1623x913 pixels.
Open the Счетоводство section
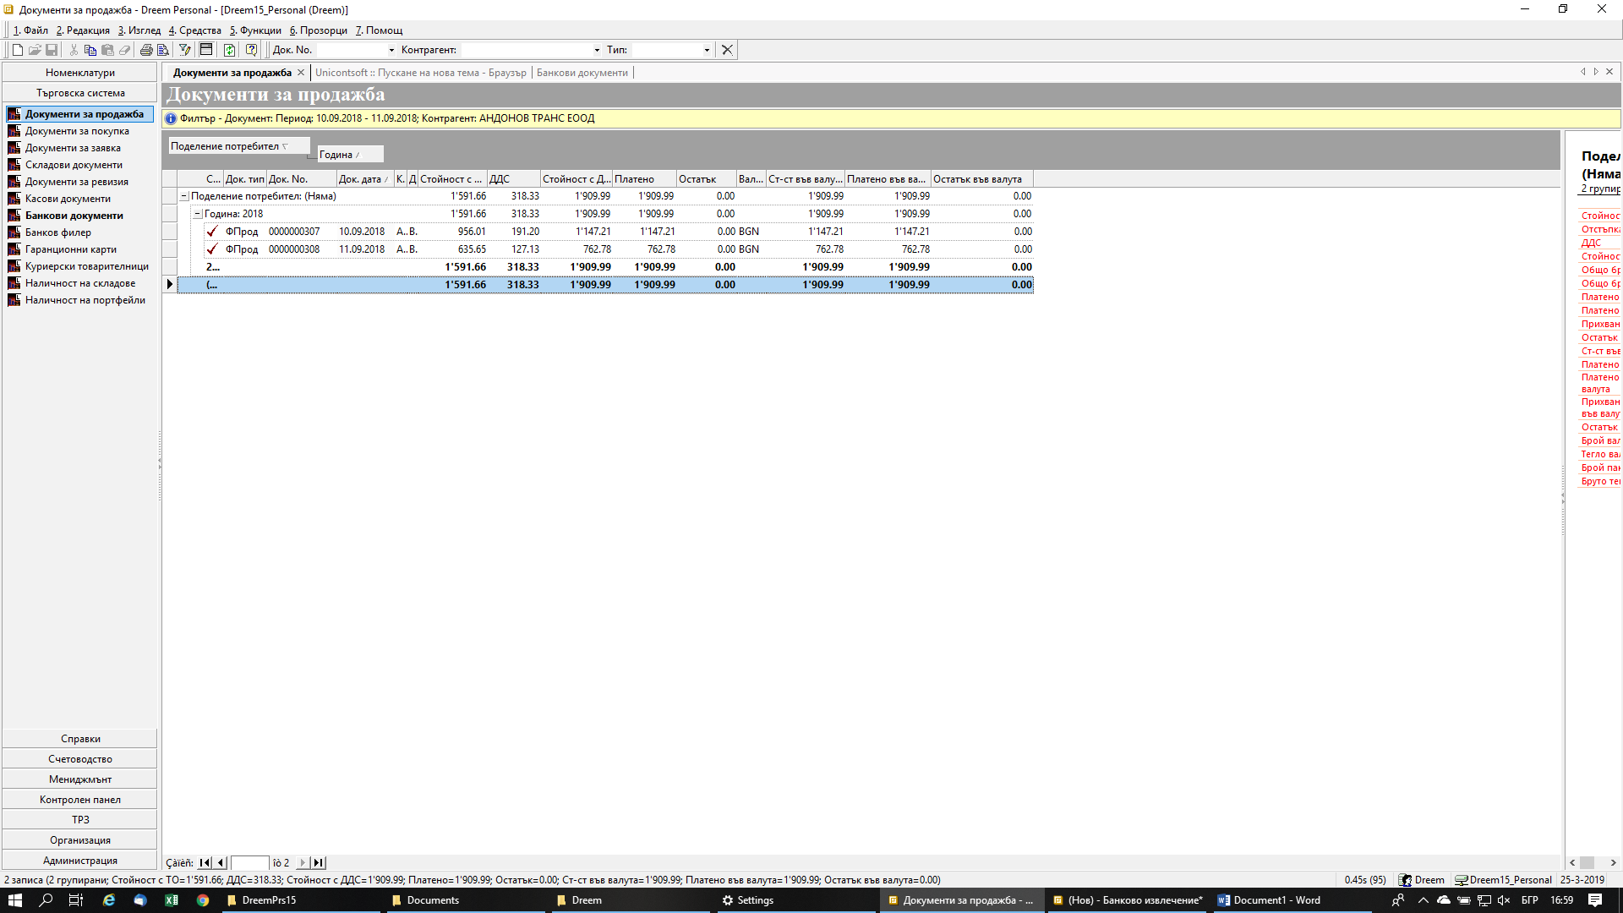point(80,759)
